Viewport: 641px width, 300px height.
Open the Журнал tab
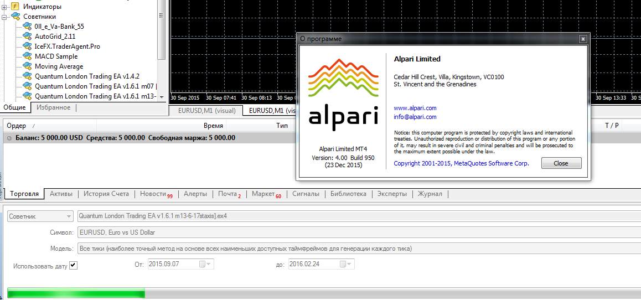[x=430, y=194]
